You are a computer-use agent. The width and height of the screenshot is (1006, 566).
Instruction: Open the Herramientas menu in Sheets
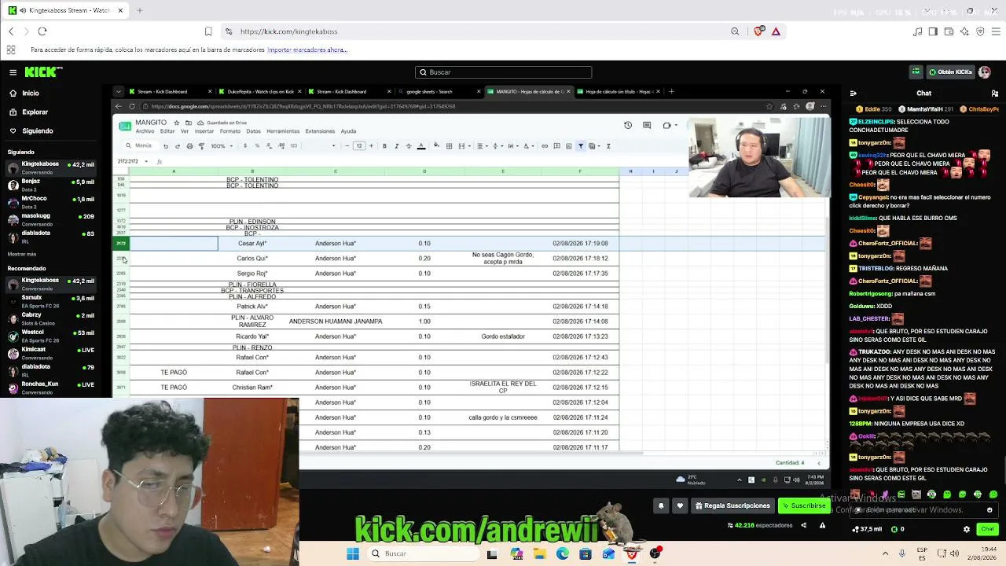click(x=283, y=131)
